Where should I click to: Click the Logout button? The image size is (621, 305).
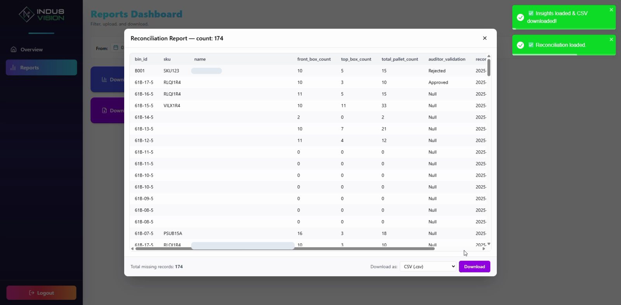pos(41,293)
